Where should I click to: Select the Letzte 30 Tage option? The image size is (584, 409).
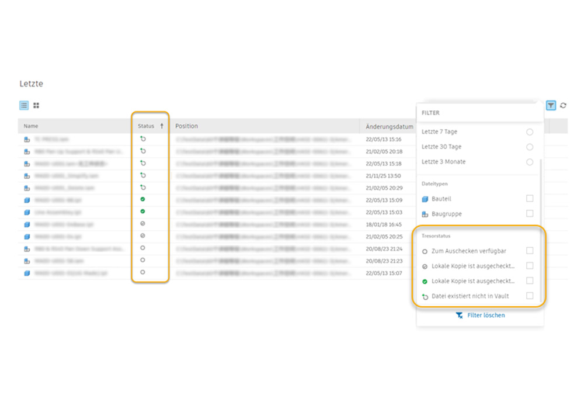tap(530, 147)
